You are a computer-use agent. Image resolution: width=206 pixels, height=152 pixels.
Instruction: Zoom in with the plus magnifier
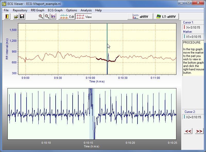(41, 17)
